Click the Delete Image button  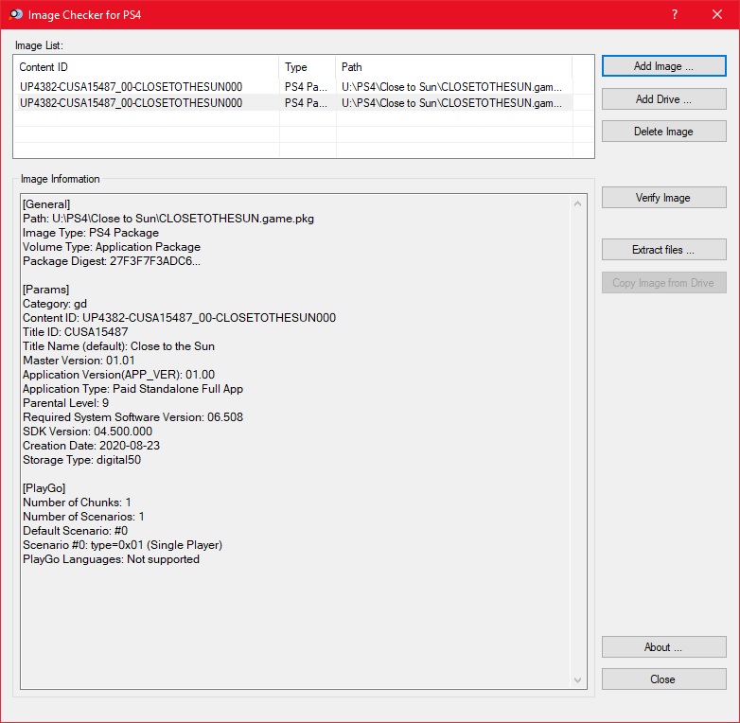click(x=663, y=132)
